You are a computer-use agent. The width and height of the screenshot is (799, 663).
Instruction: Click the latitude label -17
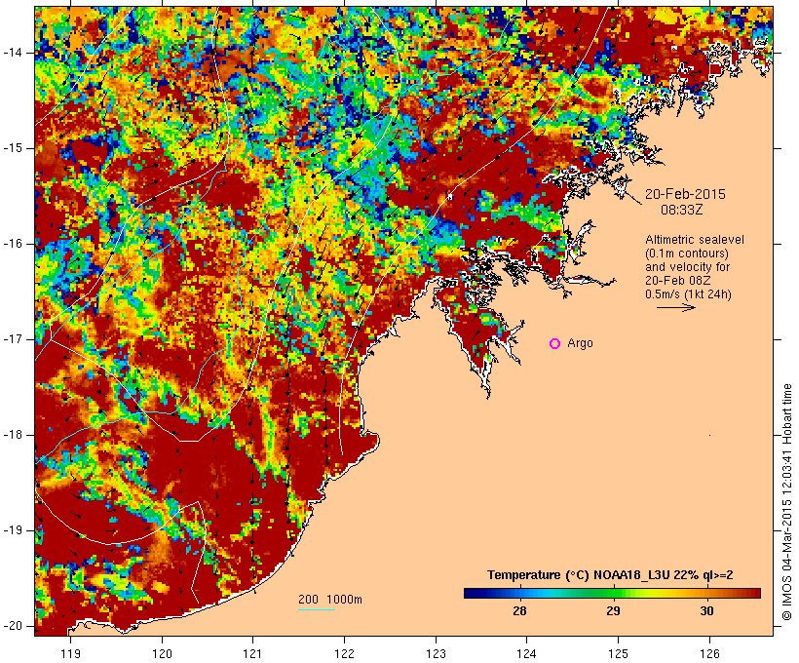tap(13, 339)
